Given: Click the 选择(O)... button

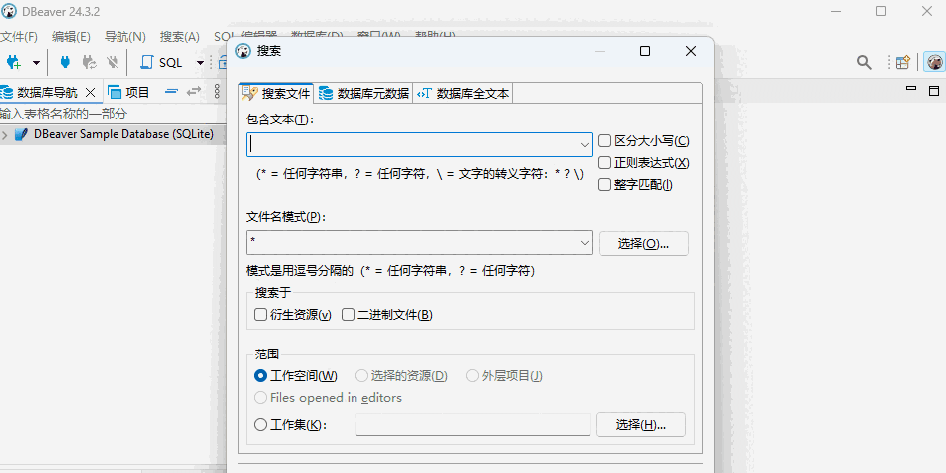Looking at the screenshot, I should (x=643, y=243).
